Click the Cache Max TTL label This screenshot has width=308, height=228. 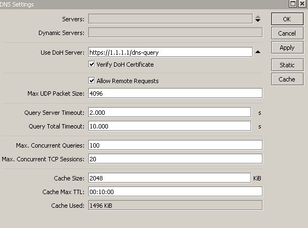click(x=63, y=192)
